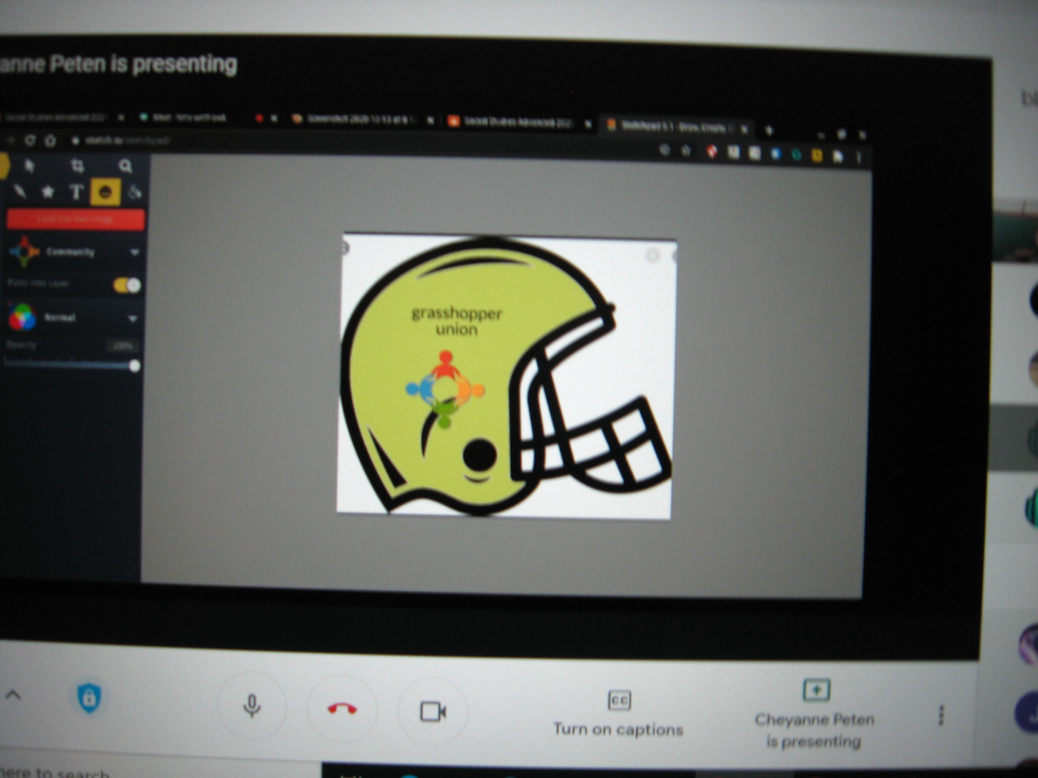Select the zoom magnifier tool
The image size is (1038, 778).
click(x=125, y=166)
